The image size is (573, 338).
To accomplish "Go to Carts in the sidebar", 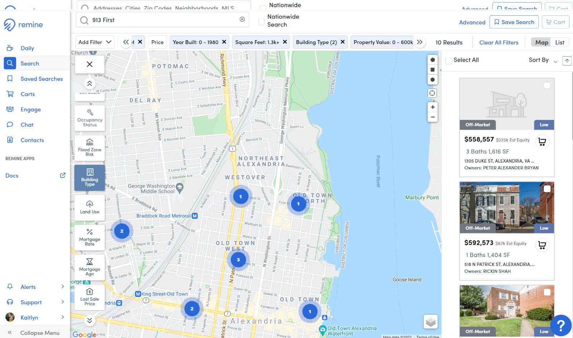I will click(28, 94).
